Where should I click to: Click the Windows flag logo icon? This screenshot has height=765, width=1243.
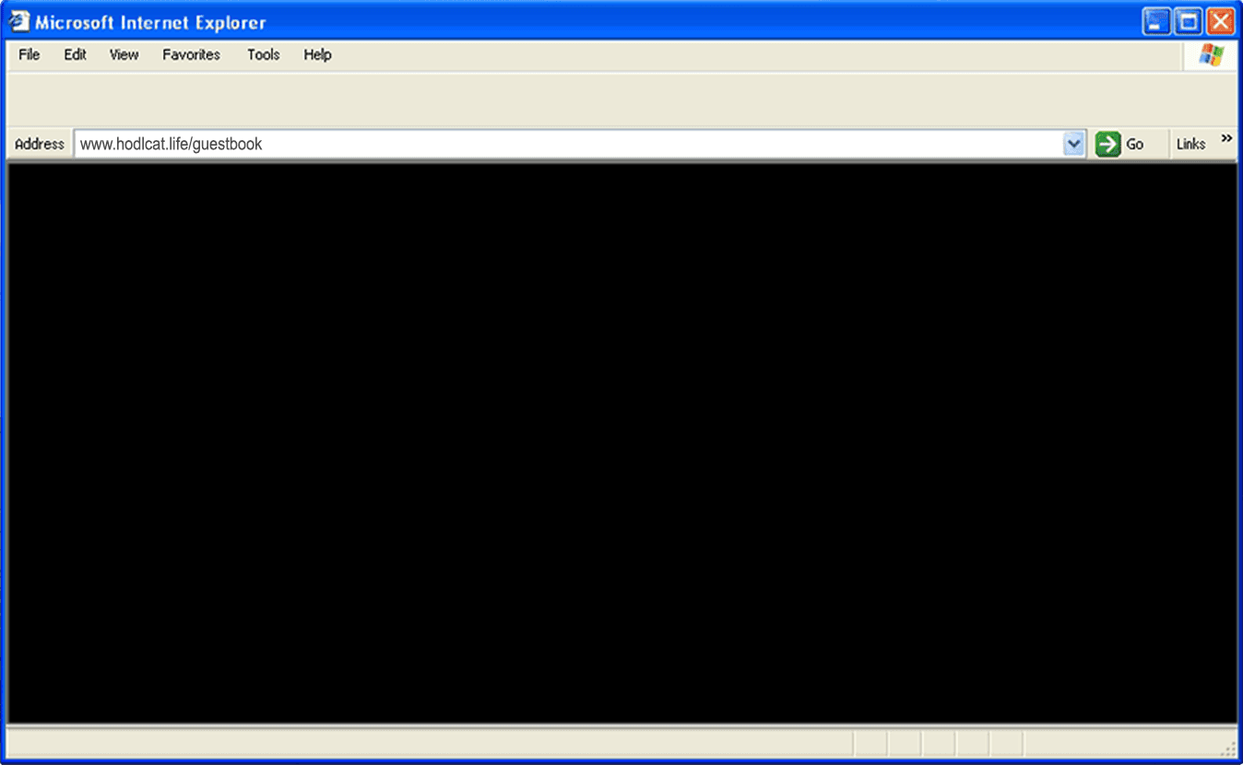click(1211, 55)
